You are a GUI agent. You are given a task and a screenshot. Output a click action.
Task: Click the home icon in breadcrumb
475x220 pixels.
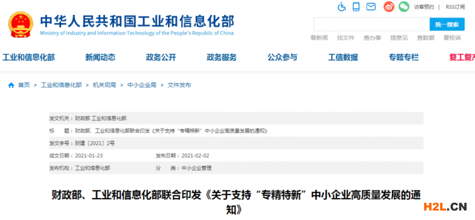click(x=11, y=85)
